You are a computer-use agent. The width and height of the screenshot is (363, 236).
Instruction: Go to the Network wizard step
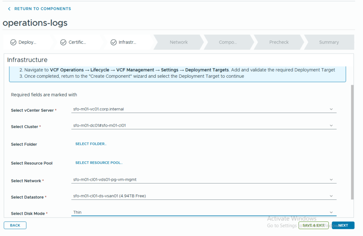[179, 42]
